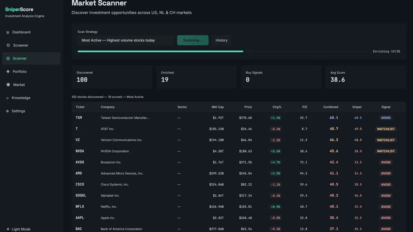The width and height of the screenshot is (413, 232).
Task: Open the Settings page
Action: tap(31, 111)
